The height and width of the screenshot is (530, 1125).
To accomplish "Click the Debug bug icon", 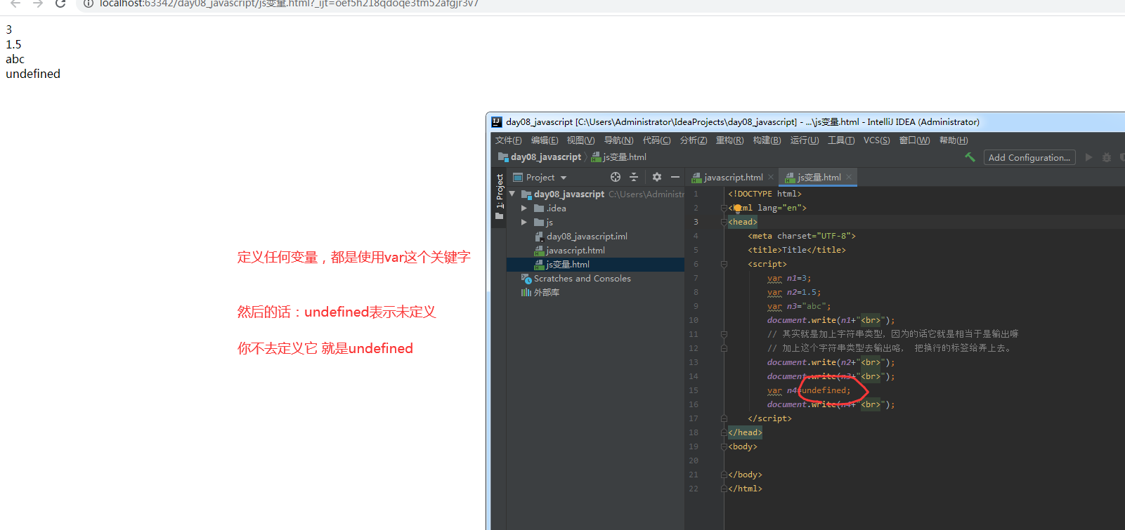I will pyautogui.click(x=1107, y=157).
